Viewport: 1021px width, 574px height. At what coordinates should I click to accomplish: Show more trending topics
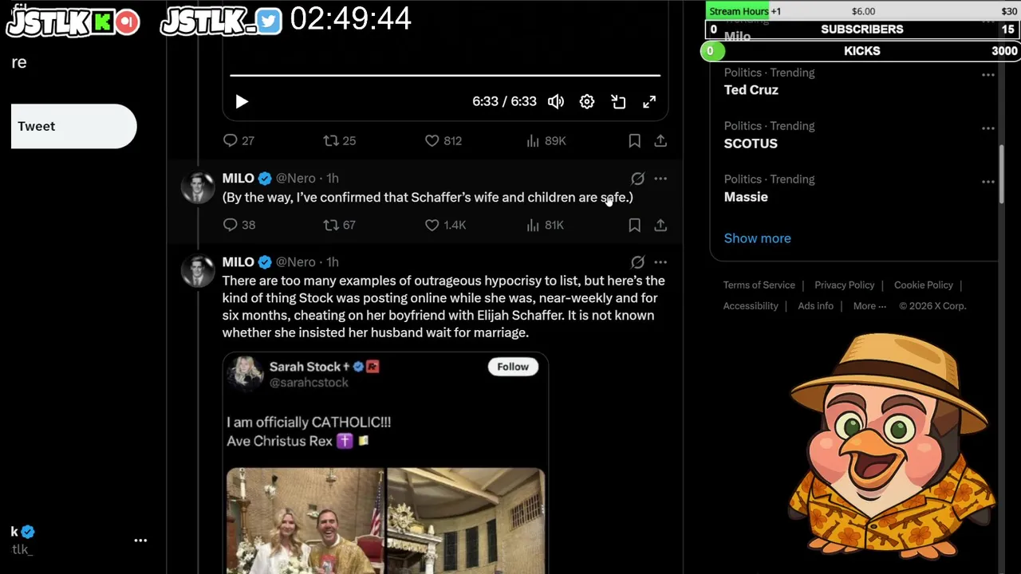click(x=758, y=238)
